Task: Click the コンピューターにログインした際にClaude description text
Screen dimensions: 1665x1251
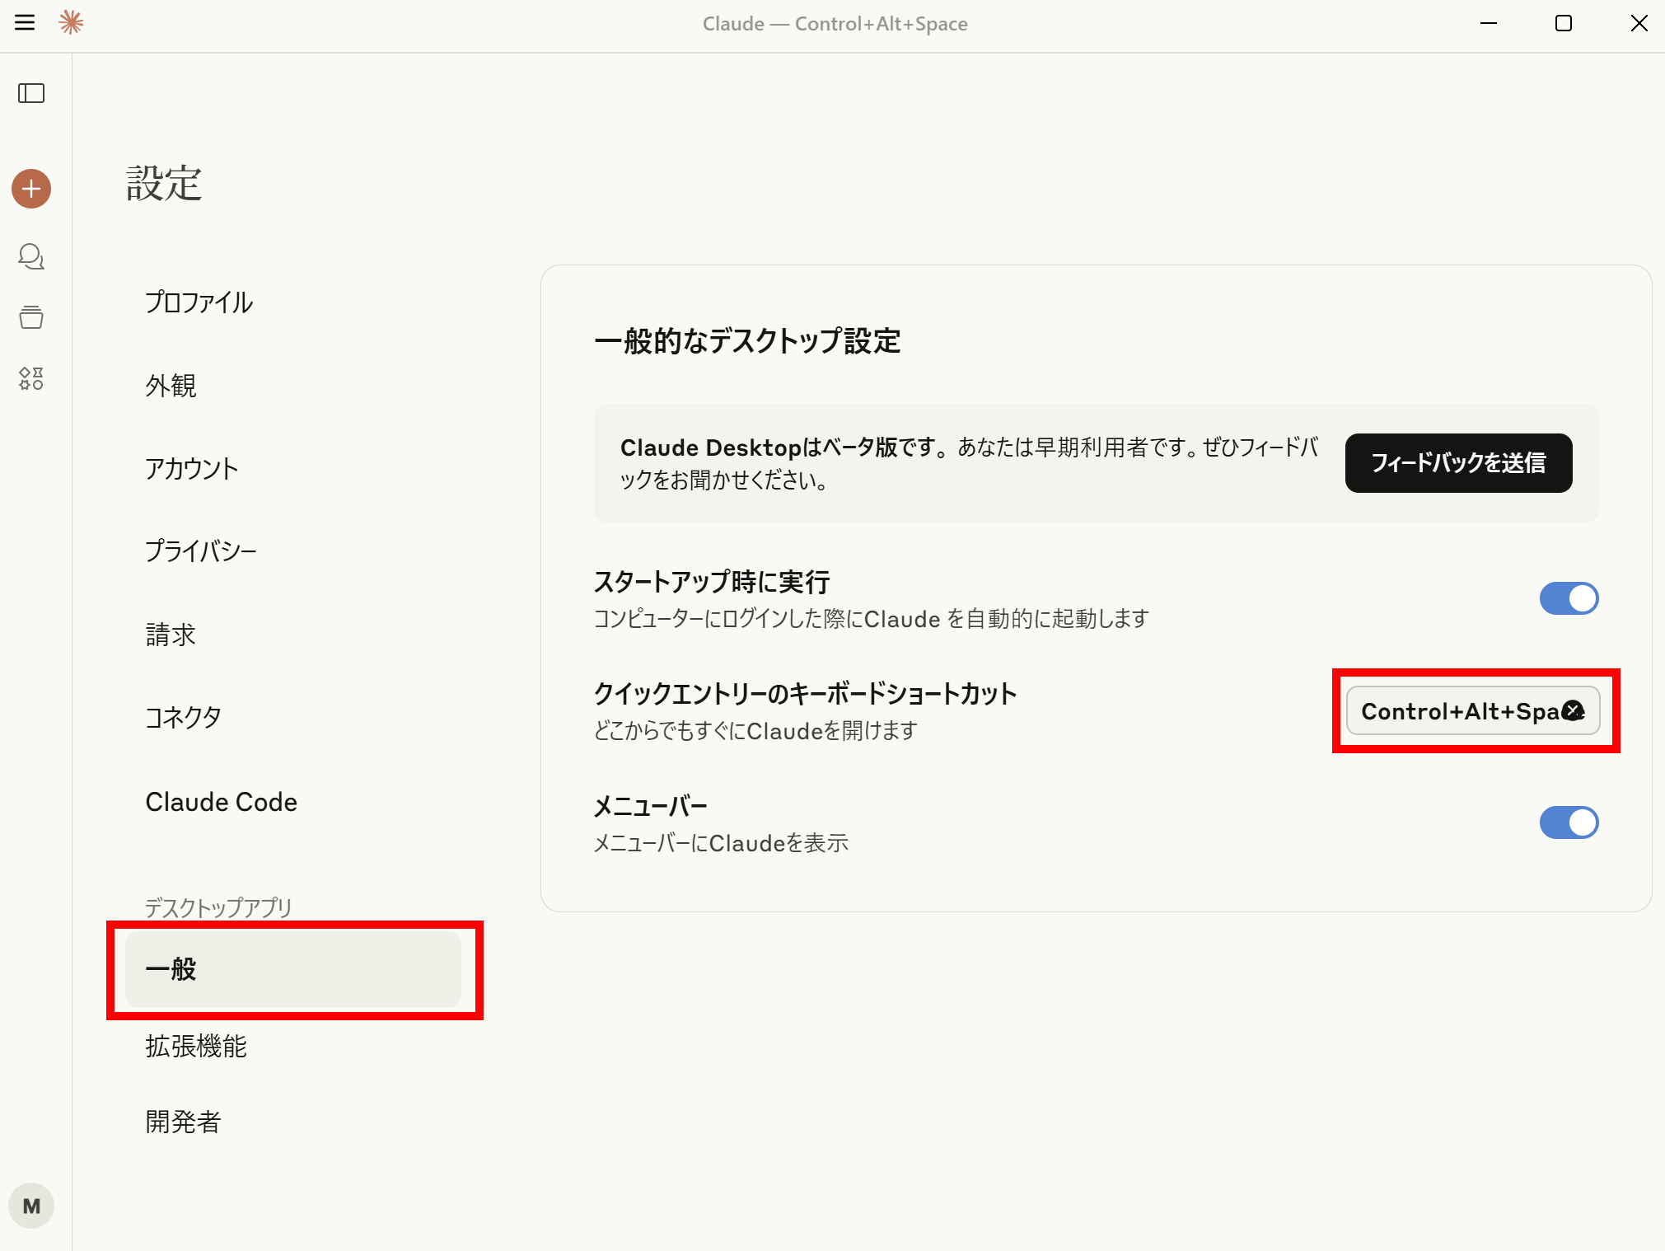Action: coord(872,618)
